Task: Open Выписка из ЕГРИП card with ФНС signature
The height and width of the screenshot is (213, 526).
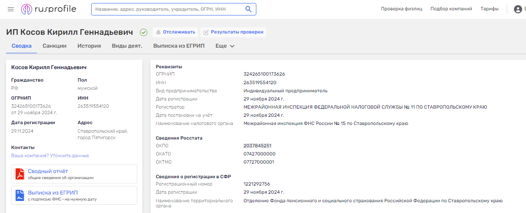Action: 74,195
